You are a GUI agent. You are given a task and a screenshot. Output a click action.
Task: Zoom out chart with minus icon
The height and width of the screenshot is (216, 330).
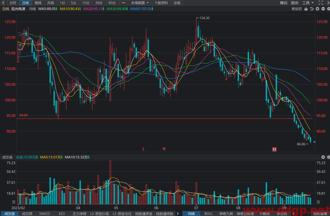coord(323,9)
